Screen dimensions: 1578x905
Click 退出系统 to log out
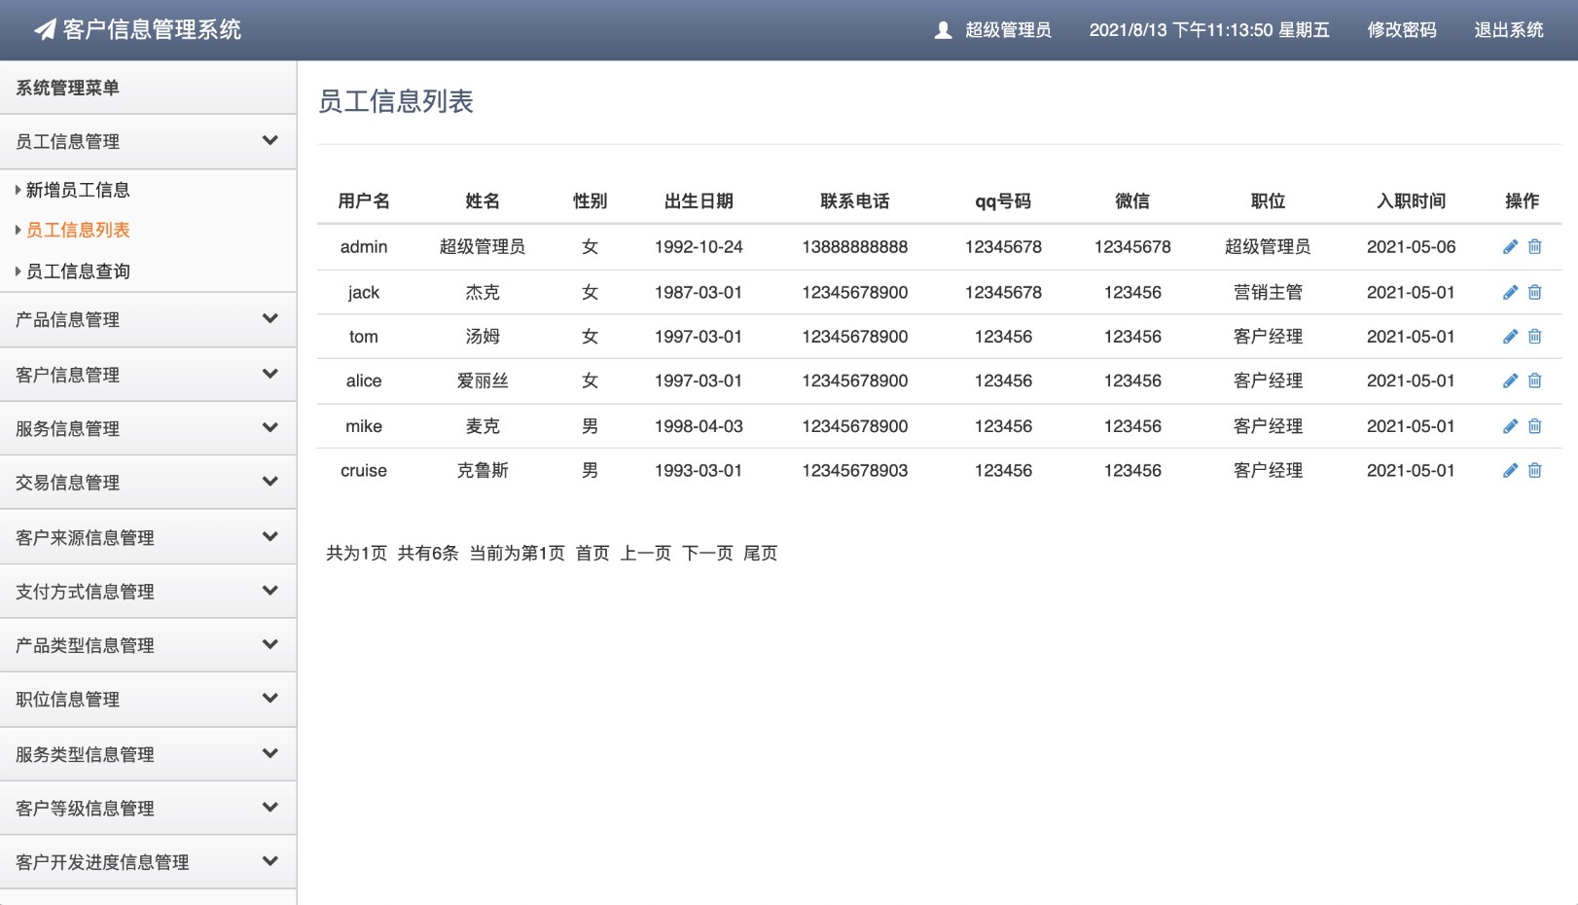[1509, 30]
